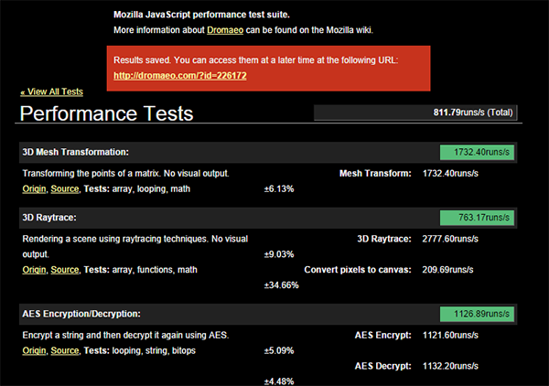Screen dimensions: 549x386
Task: Open the saved results URL link
Action: tap(179, 75)
